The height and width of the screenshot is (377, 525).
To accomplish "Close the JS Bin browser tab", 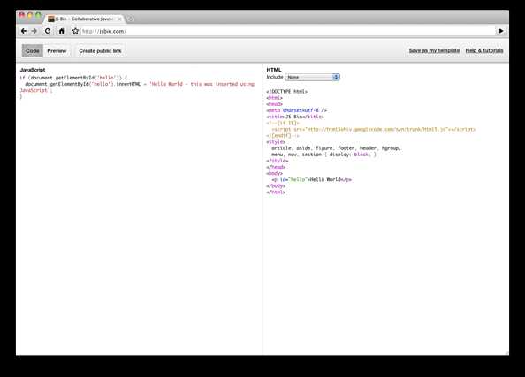I will click(119, 19).
